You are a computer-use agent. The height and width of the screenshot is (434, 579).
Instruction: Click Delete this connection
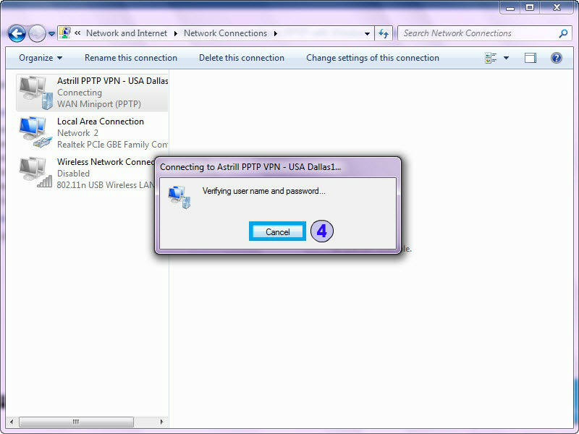pyautogui.click(x=242, y=58)
